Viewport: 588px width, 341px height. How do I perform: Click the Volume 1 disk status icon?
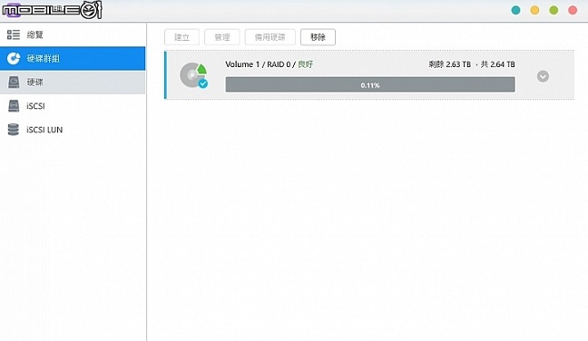click(x=193, y=75)
